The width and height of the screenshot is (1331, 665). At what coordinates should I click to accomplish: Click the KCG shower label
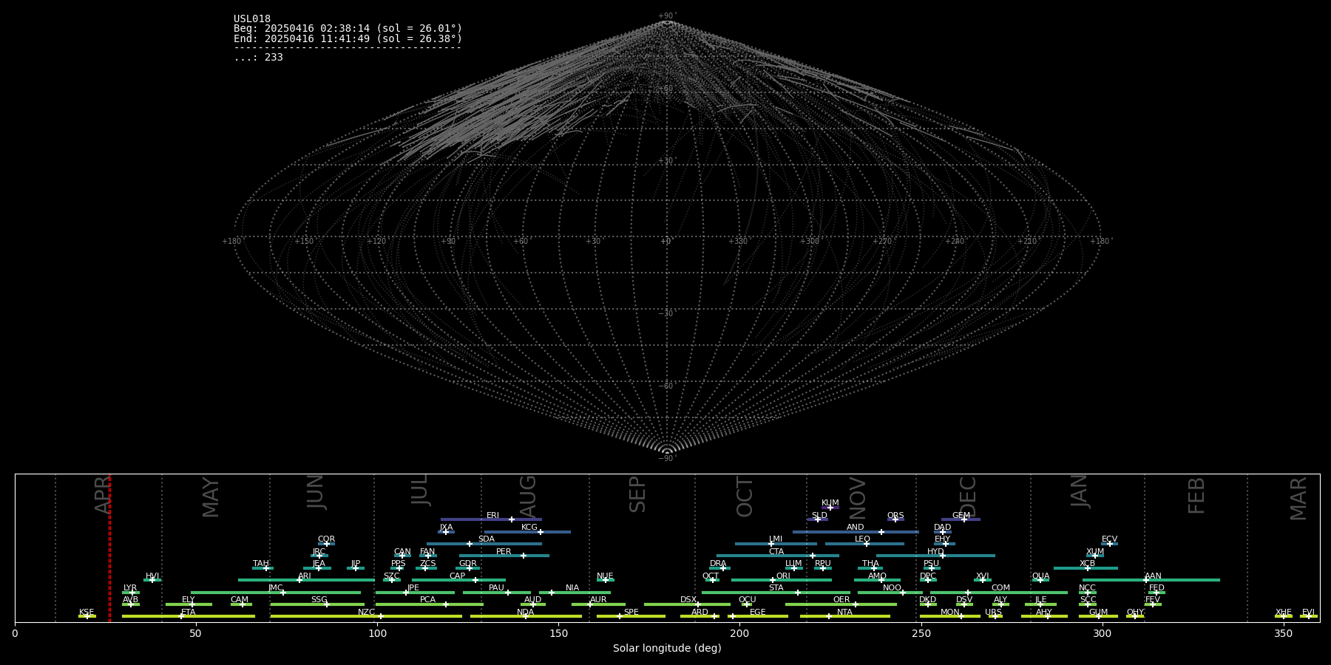tap(529, 528)
